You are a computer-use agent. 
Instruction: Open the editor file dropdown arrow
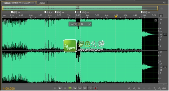click(33, 3)
